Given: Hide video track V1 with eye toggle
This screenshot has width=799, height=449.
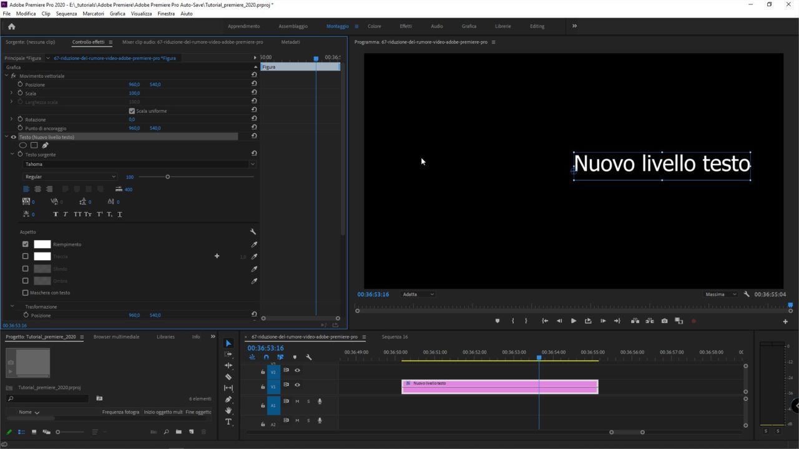Looking at the screenshot, I should click(298, 385).
